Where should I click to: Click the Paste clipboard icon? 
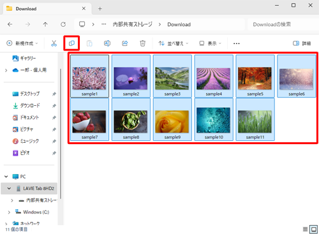89,43
